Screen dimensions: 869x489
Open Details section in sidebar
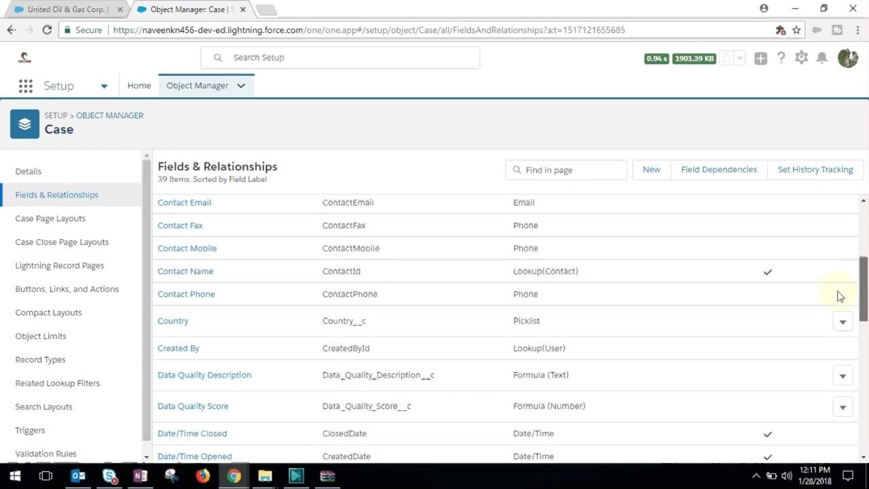[x=28, y=171]
